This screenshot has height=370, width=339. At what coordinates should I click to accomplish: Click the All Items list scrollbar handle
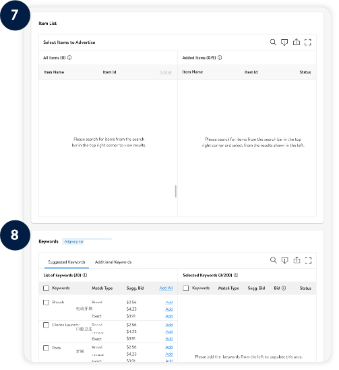coord(175,191)
